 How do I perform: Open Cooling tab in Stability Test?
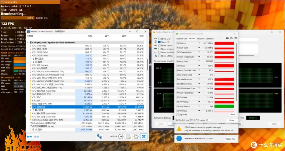click(x=170, y=61)
